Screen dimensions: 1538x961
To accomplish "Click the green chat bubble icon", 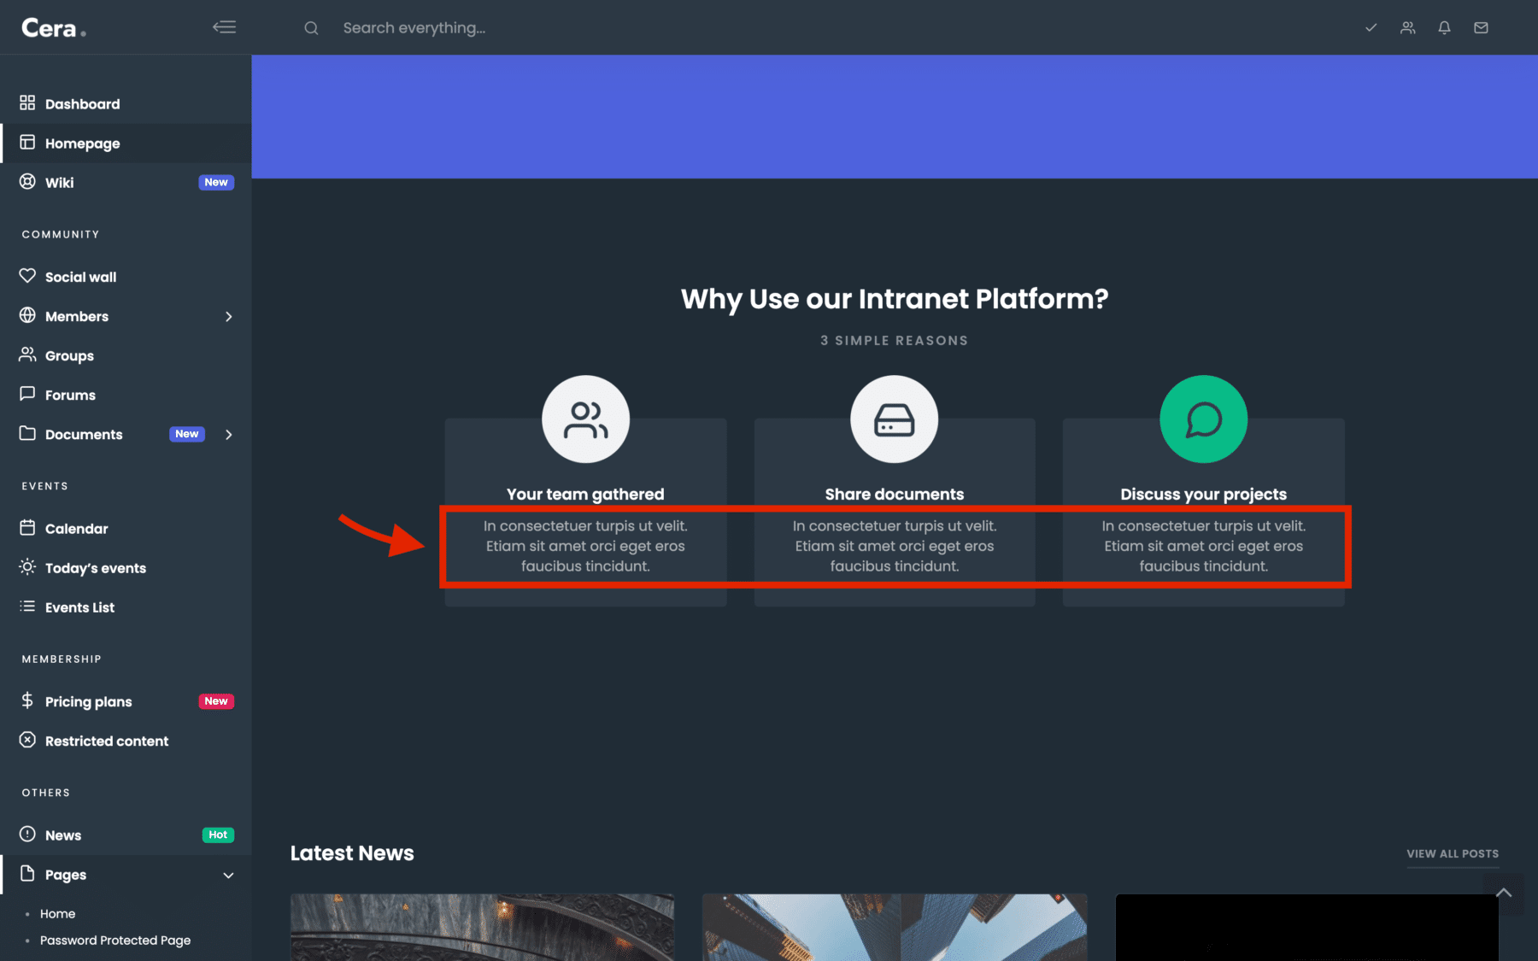I will pyautogui.click(x=1203, y=419).
